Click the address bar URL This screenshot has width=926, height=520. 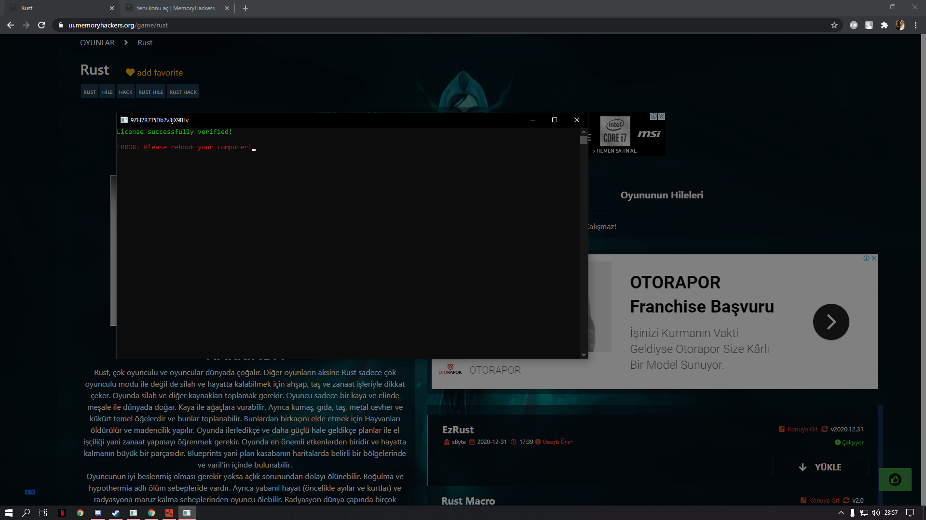tap(118, 25)
